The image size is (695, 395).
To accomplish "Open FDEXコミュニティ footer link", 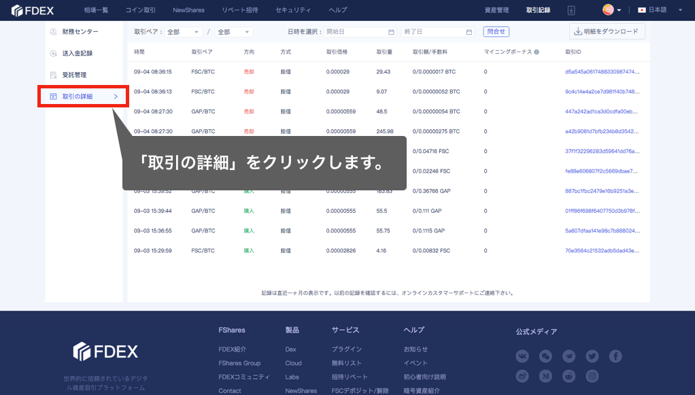I will pyautogui.click(x=244, y=377).
